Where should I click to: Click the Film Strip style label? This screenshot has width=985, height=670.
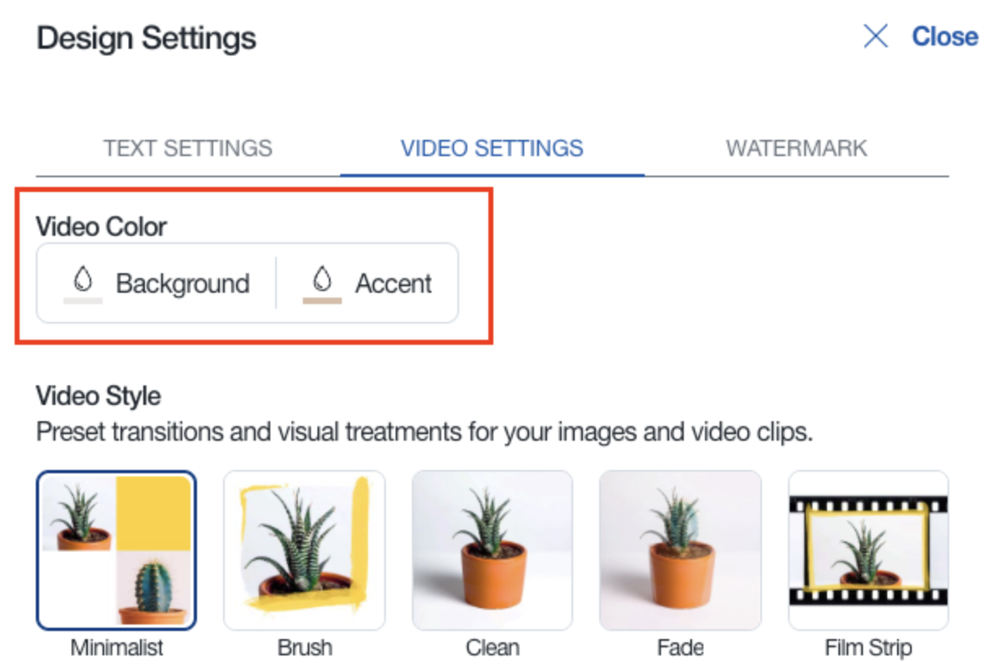click(869, 648)
